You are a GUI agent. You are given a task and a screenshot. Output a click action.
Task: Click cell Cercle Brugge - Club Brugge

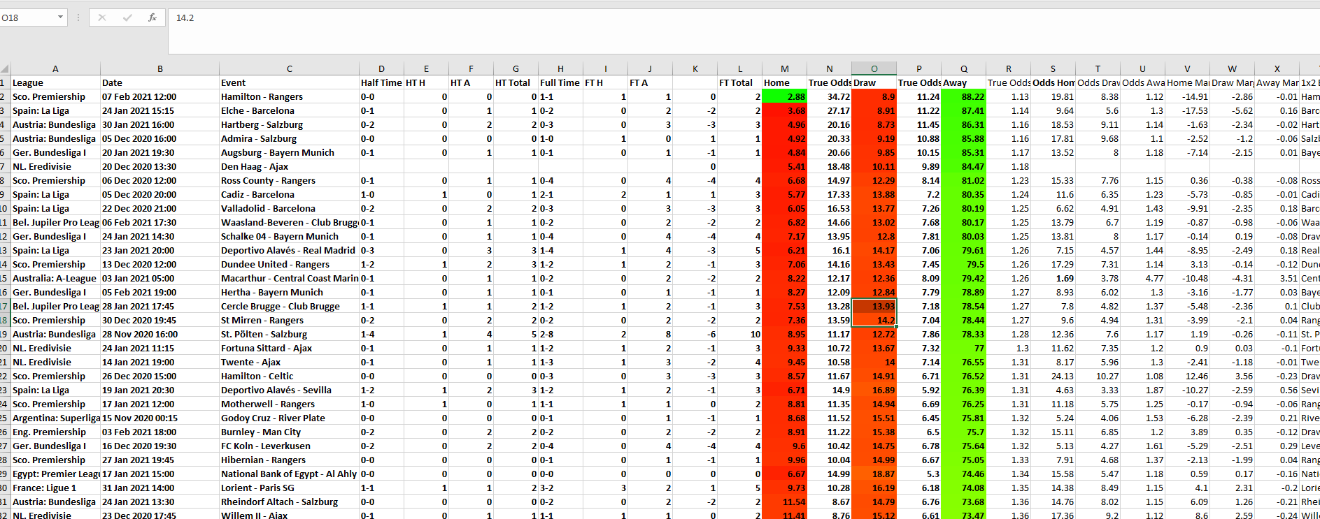click(x=289, y=306)
